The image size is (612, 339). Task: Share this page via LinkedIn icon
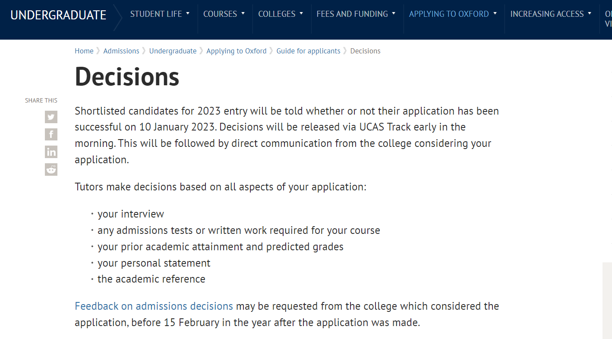pos(51,152)
